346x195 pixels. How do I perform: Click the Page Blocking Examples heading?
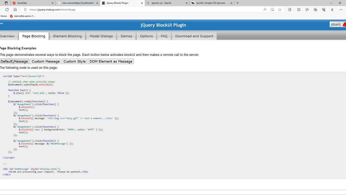pyautogui.click(x=18, y=48)
